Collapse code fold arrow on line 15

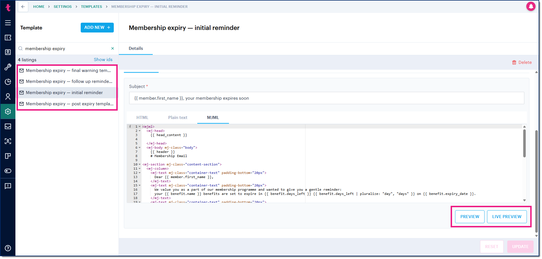point(140,185)
